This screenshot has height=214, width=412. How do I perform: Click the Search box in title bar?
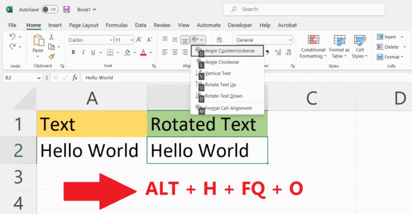(x=304, y=10)
